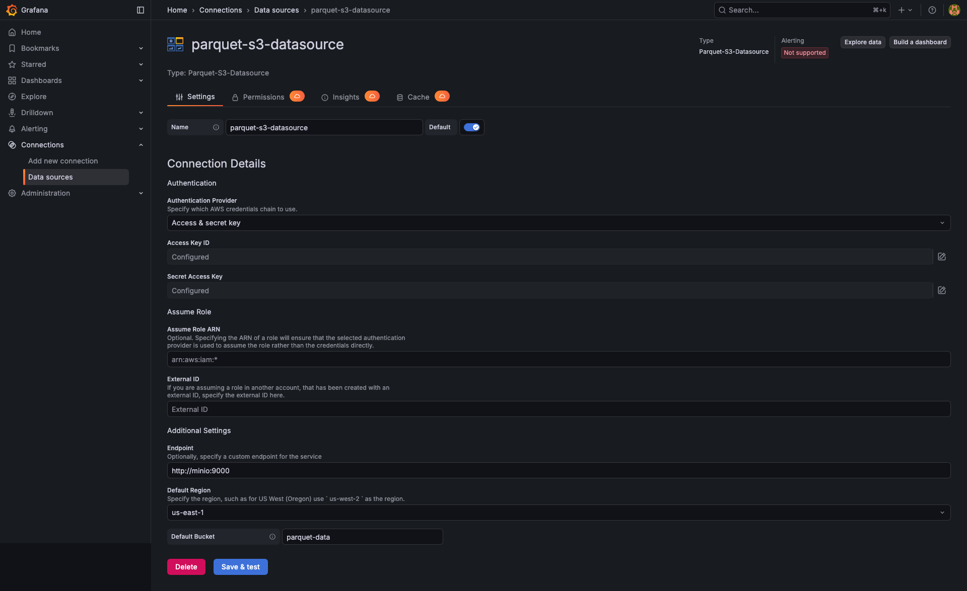Open Add new connection menu item

(63, 161)
